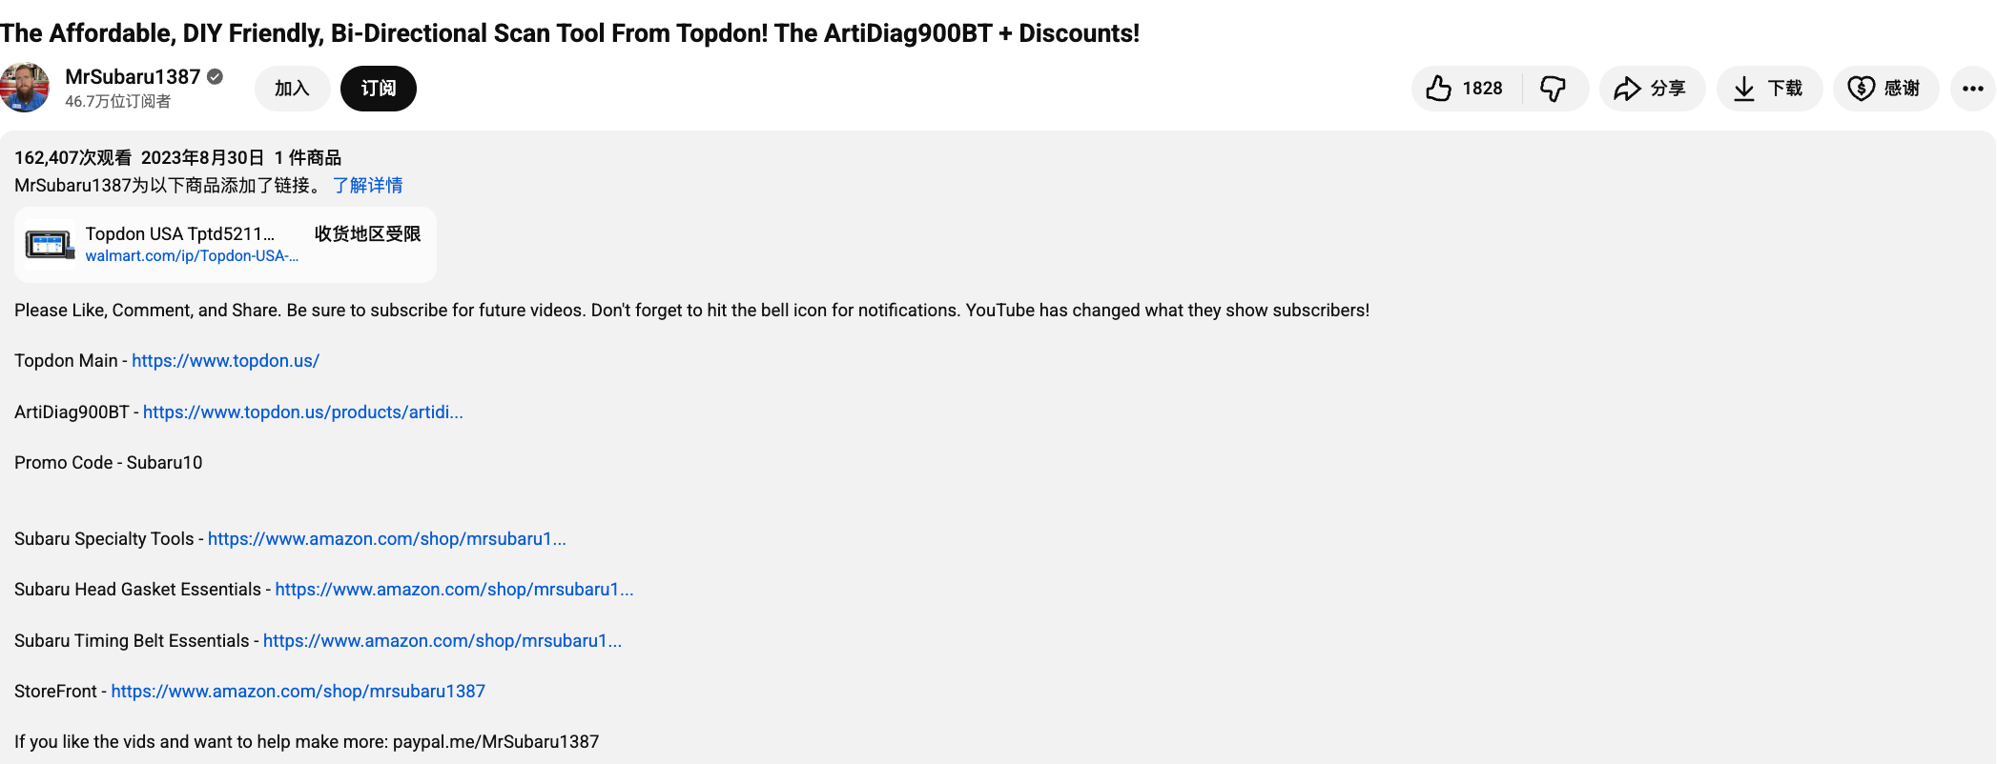Click the MrSubaru1387 channel name
The height and width of the screenshot is (764, 1997).
tap(133, 76)
